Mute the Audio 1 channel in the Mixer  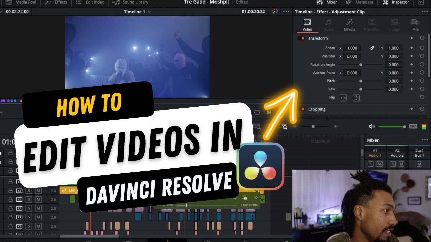click(379, 164)
